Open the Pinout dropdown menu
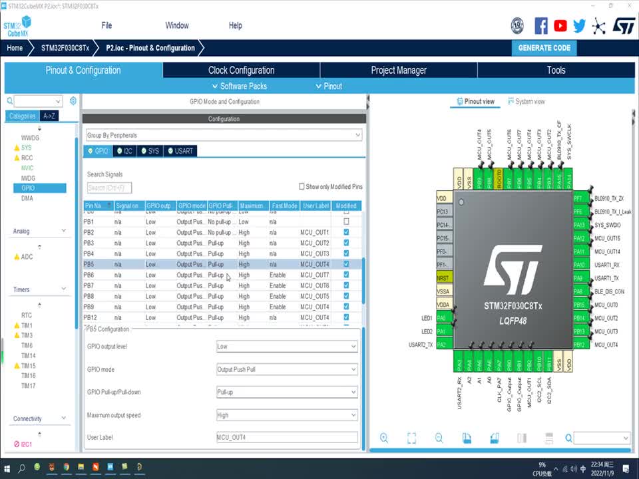 point(329,86)
